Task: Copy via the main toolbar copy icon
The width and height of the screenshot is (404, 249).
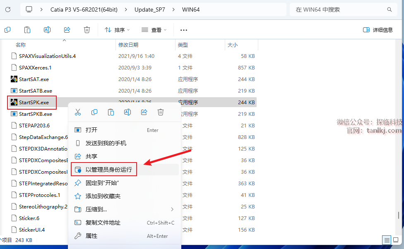Action: (x=7, y=30)
